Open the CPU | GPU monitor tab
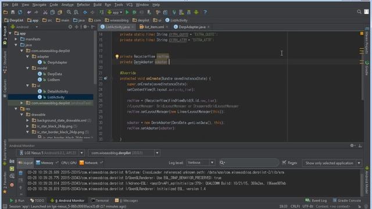The height and width of the screenshot is (209, 372). click(x=69, y=163)
